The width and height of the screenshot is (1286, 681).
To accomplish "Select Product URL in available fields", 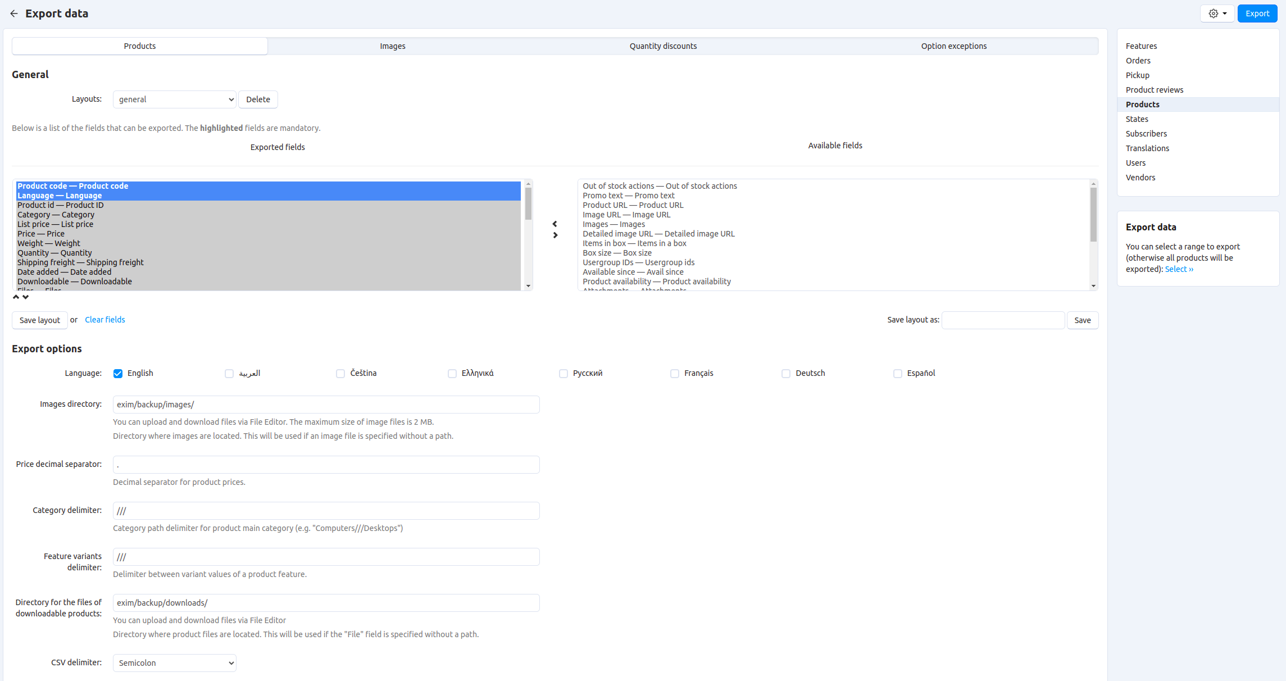I will [835, 205].
